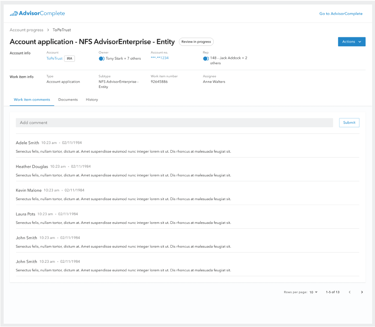This screenshot has height=327, width=375.
Task: Click the AdvisorComplete logo
Action: tap(37, 14)
